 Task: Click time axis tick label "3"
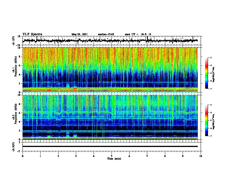pos(76,156)
